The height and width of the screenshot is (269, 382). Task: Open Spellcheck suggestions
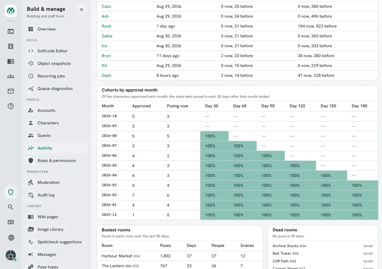pos(56,242)
